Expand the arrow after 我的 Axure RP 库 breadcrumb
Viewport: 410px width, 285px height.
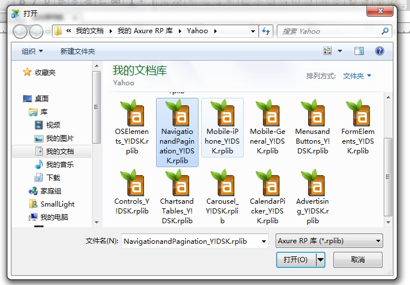(x=180, y=31)
